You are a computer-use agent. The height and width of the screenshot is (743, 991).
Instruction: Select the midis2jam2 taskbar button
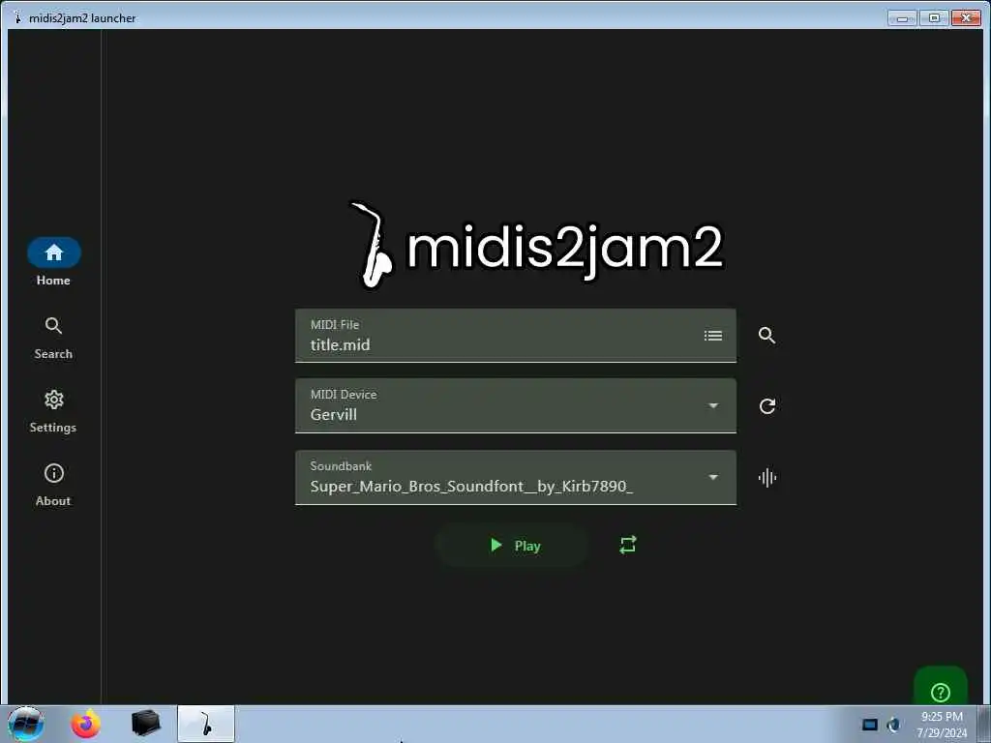tap(206, 724)
